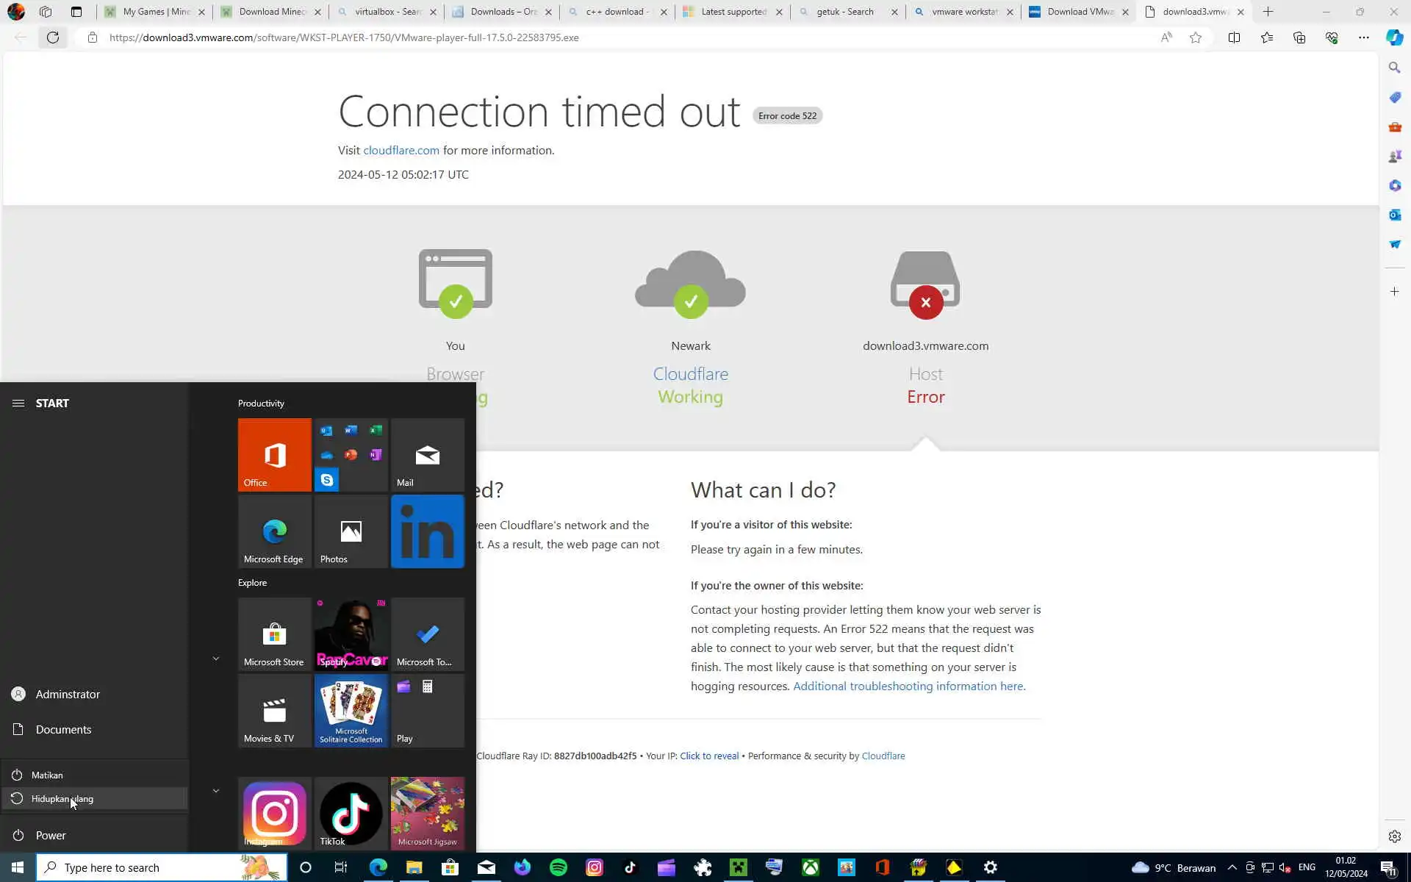Image resolution: width=1411 pixels, height=882 pixels.
Task: Show hidden system tray icons
Action: tap(1232, 867)
